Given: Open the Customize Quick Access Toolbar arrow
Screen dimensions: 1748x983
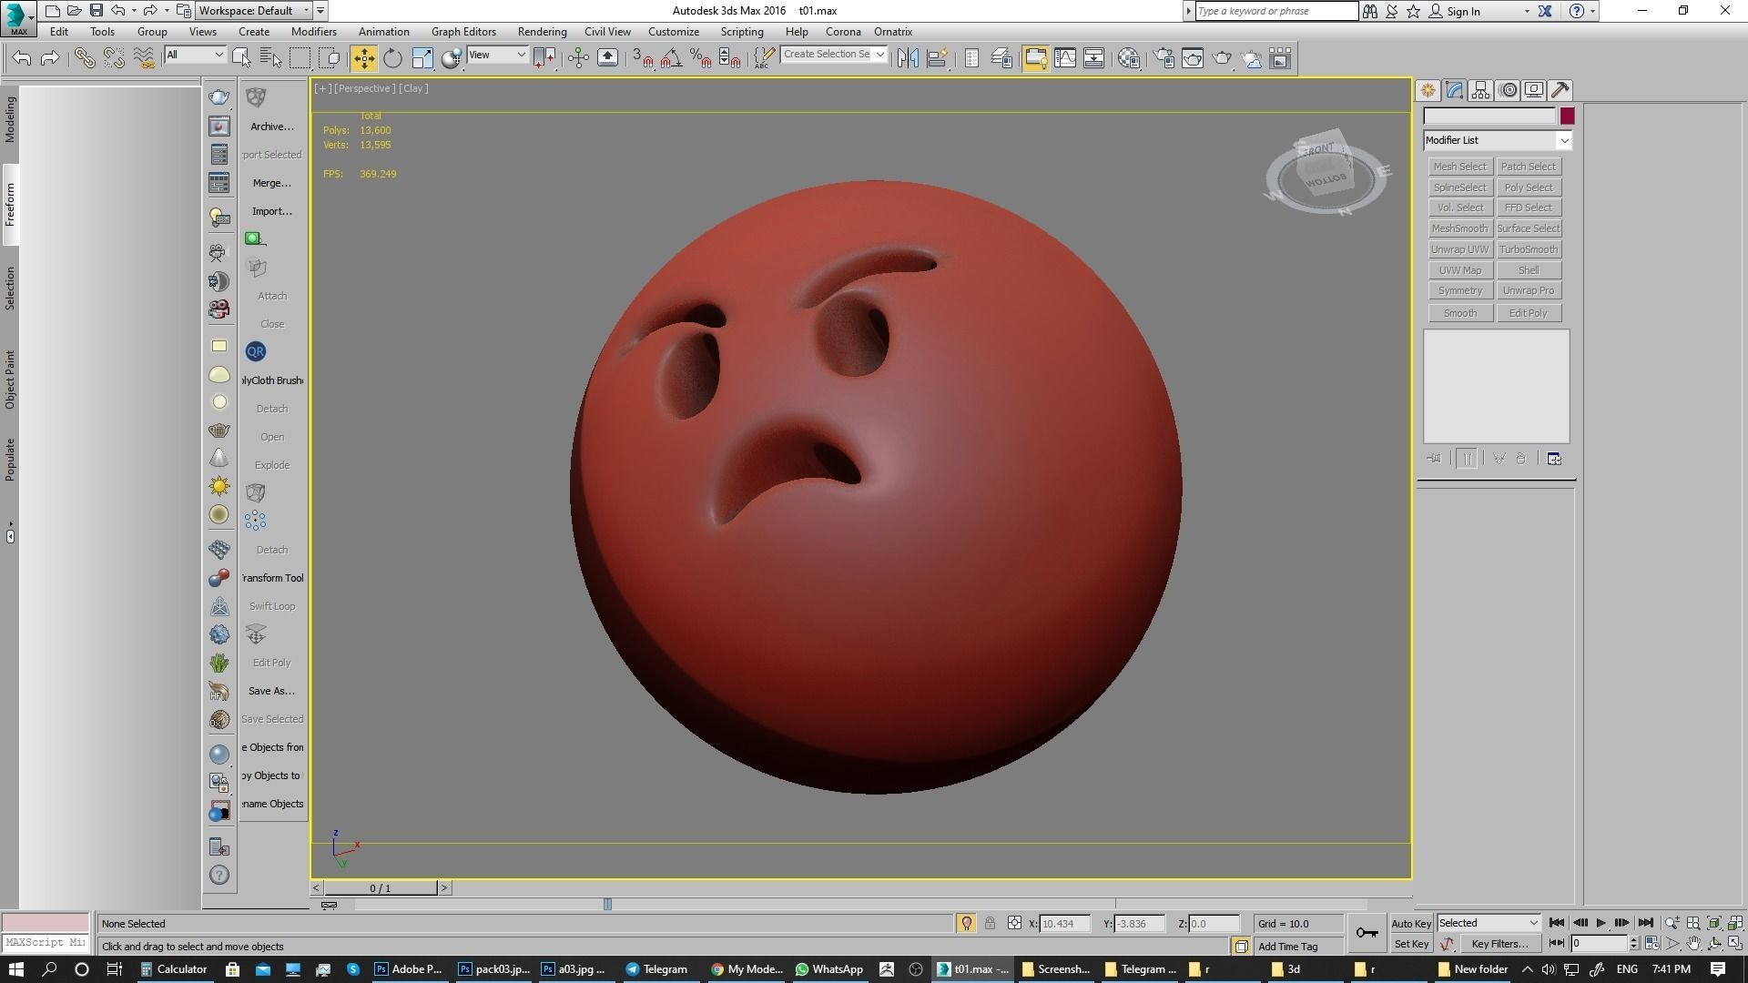Looking at the screenshot, I should [x=320, y=11].
